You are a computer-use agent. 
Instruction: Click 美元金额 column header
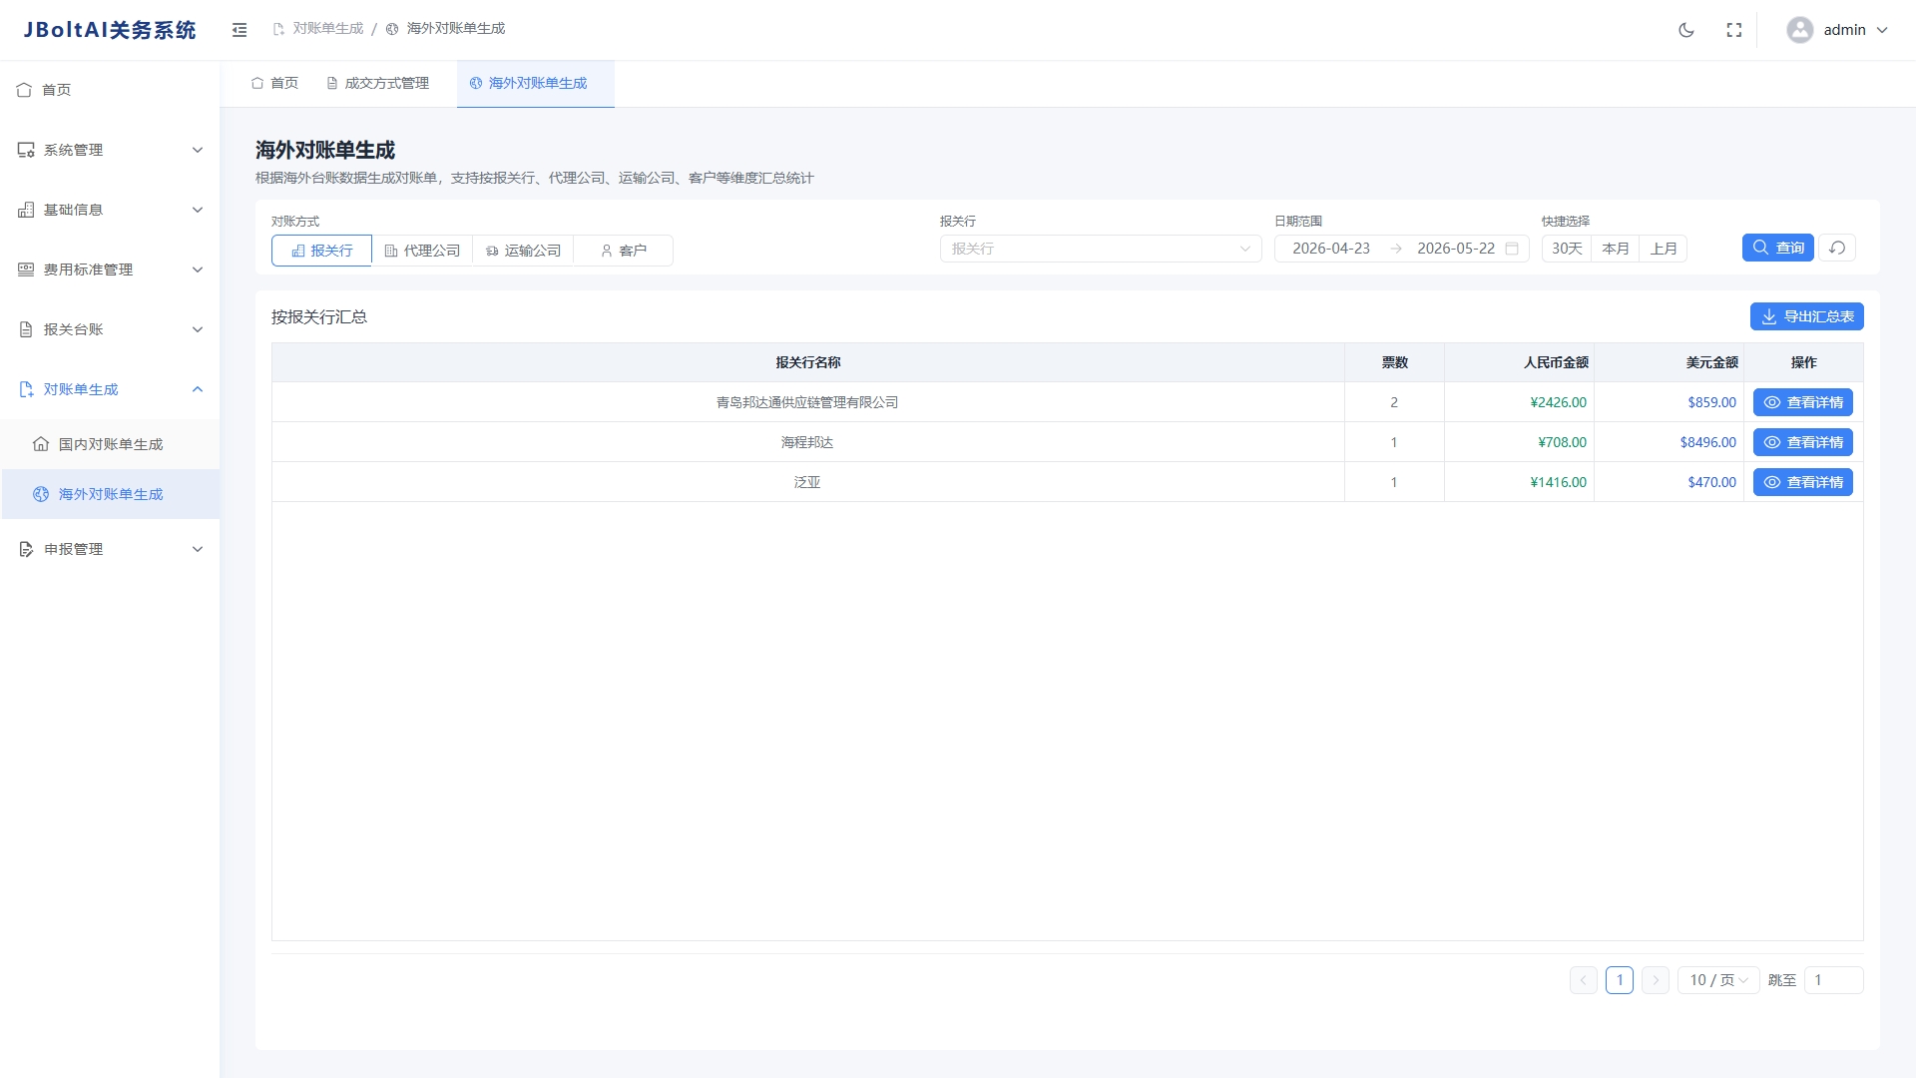point(1669,362)
